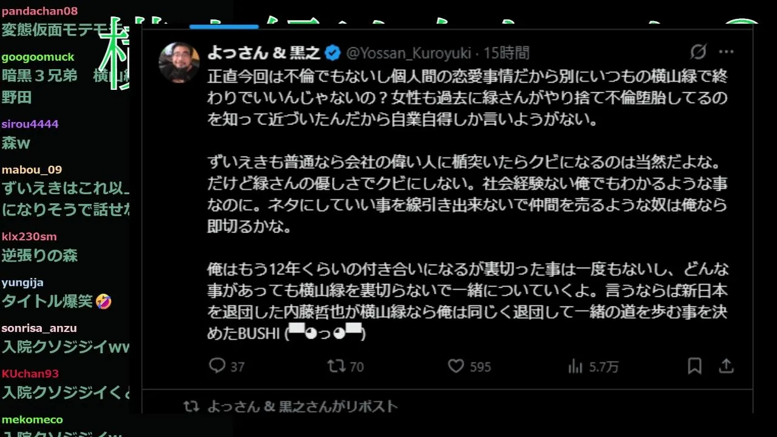Click the repost arrows icon

tap(336, 365)
